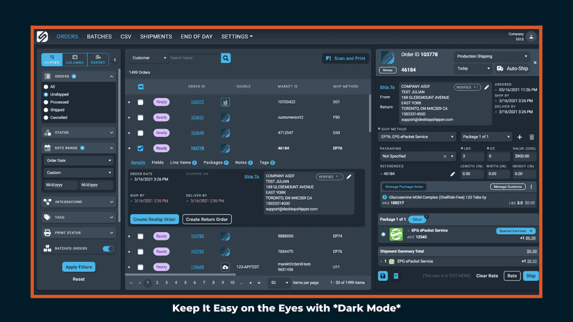Viewport: 573px width, 322px height.
Task: Select the Processed orders radio option
Action: coord(46,102)
